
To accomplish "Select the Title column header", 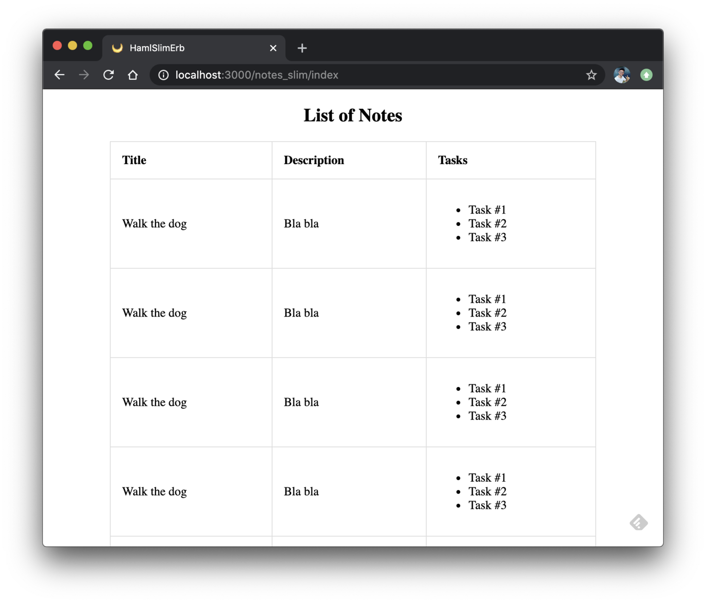I will tap(134, 160).
